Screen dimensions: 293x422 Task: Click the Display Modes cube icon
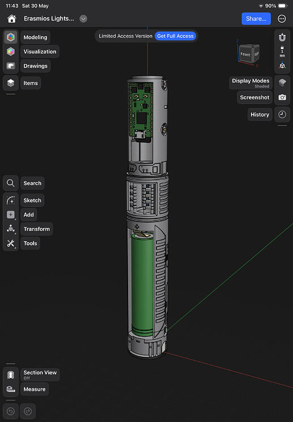282,83
